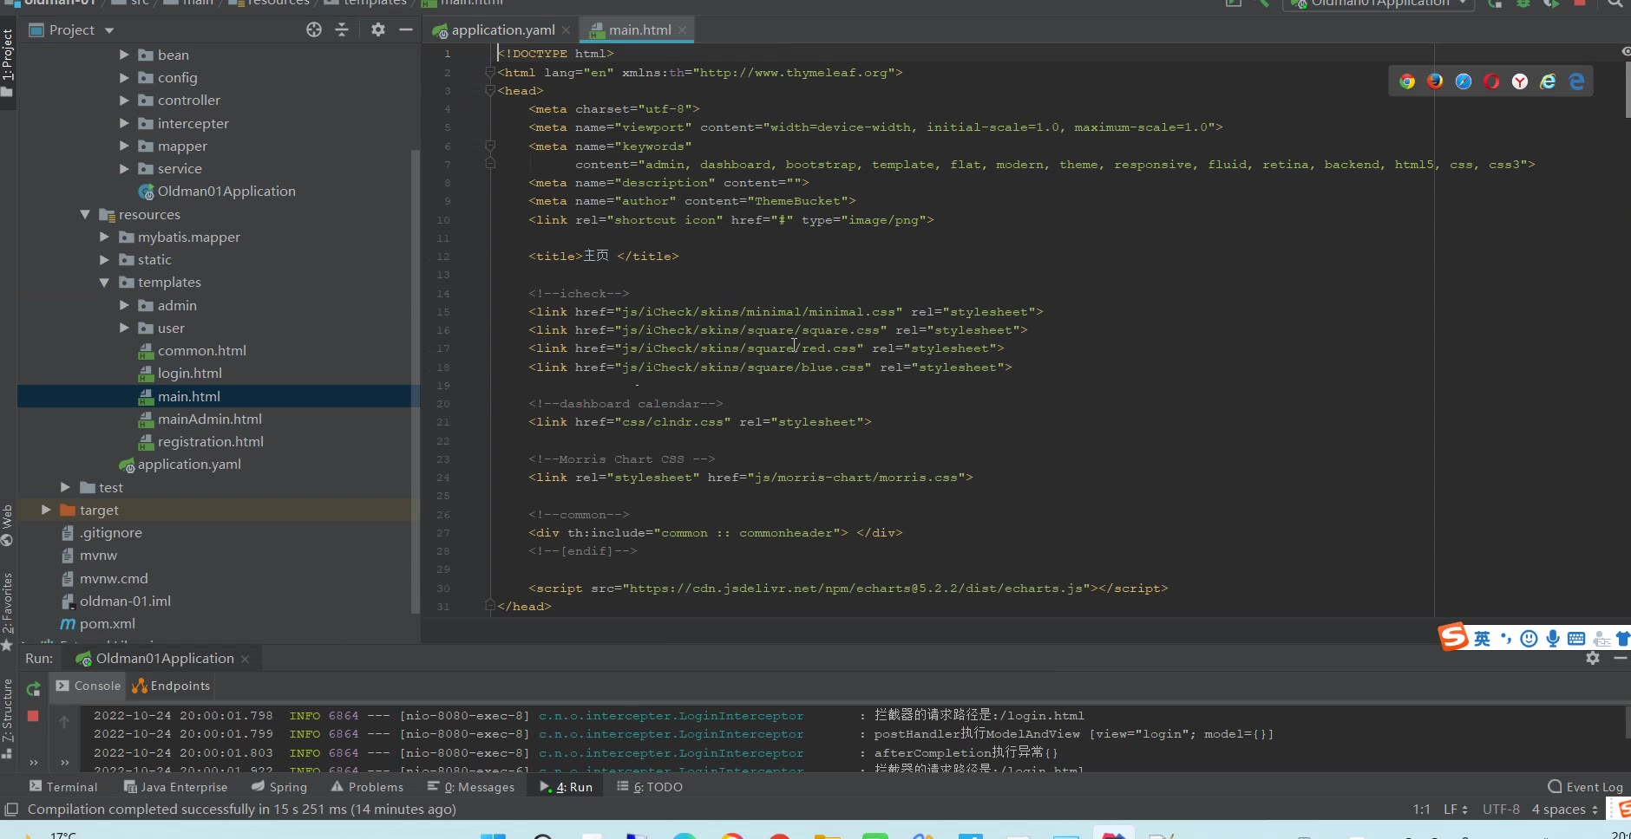Stop the running application in Run panel

pos(33,716)
